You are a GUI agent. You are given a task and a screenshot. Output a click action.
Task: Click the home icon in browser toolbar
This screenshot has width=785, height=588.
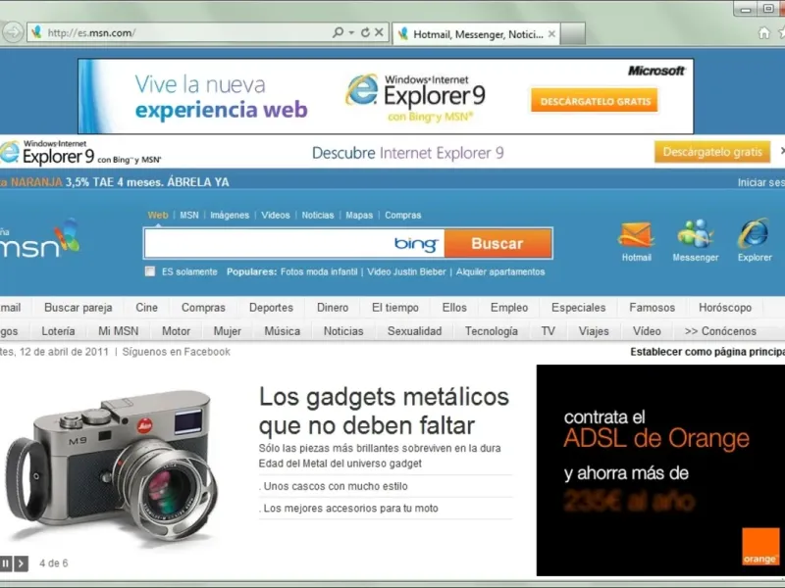[x=763, y=33]
